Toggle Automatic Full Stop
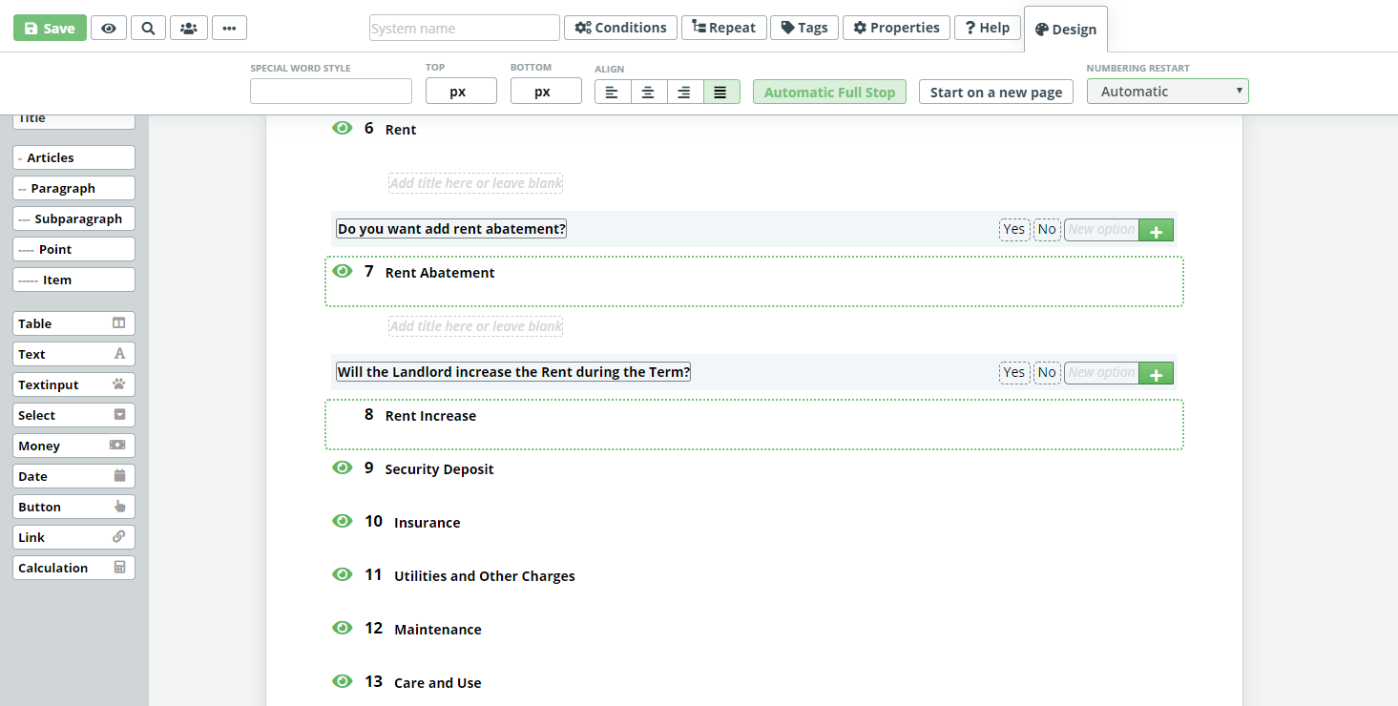Viewport: 1398px width, 706px height. tap(829, 92)
